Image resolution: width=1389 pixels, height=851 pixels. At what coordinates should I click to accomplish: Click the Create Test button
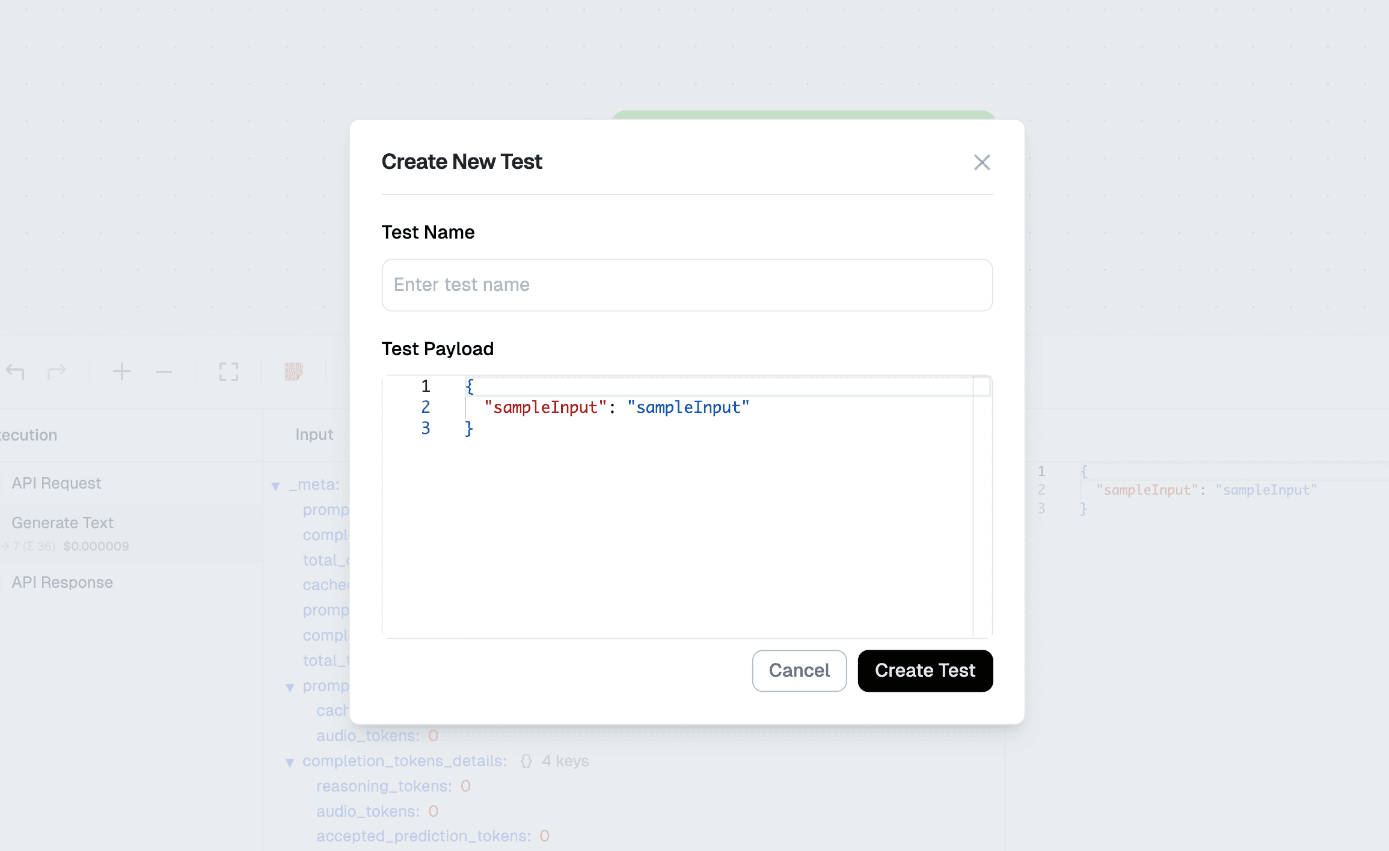tap(925, 671)
